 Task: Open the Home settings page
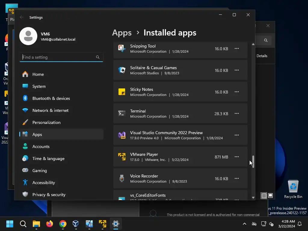[61, 74]
